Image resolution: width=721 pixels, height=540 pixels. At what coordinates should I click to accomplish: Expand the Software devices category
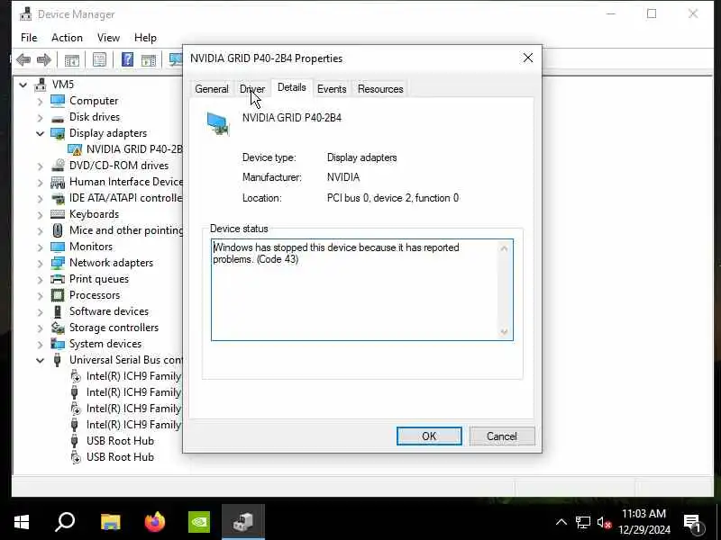[x=40, y=311]
